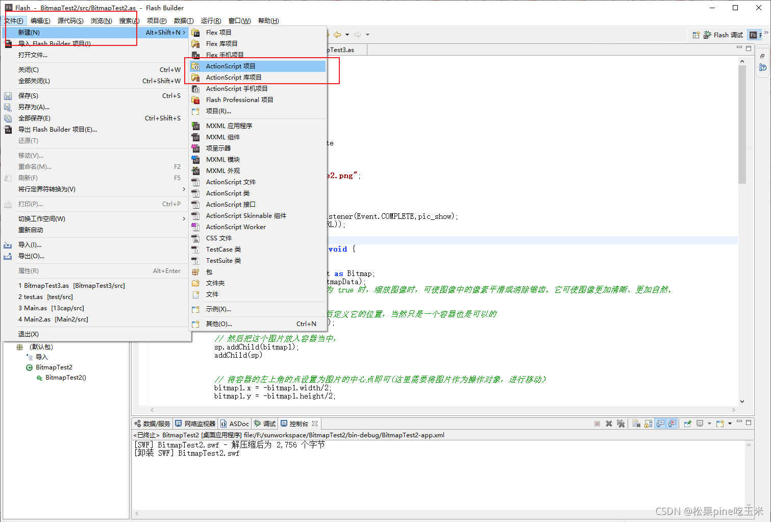
Task: Click the ActionScript Worker icon
Action: click(195, 227)
